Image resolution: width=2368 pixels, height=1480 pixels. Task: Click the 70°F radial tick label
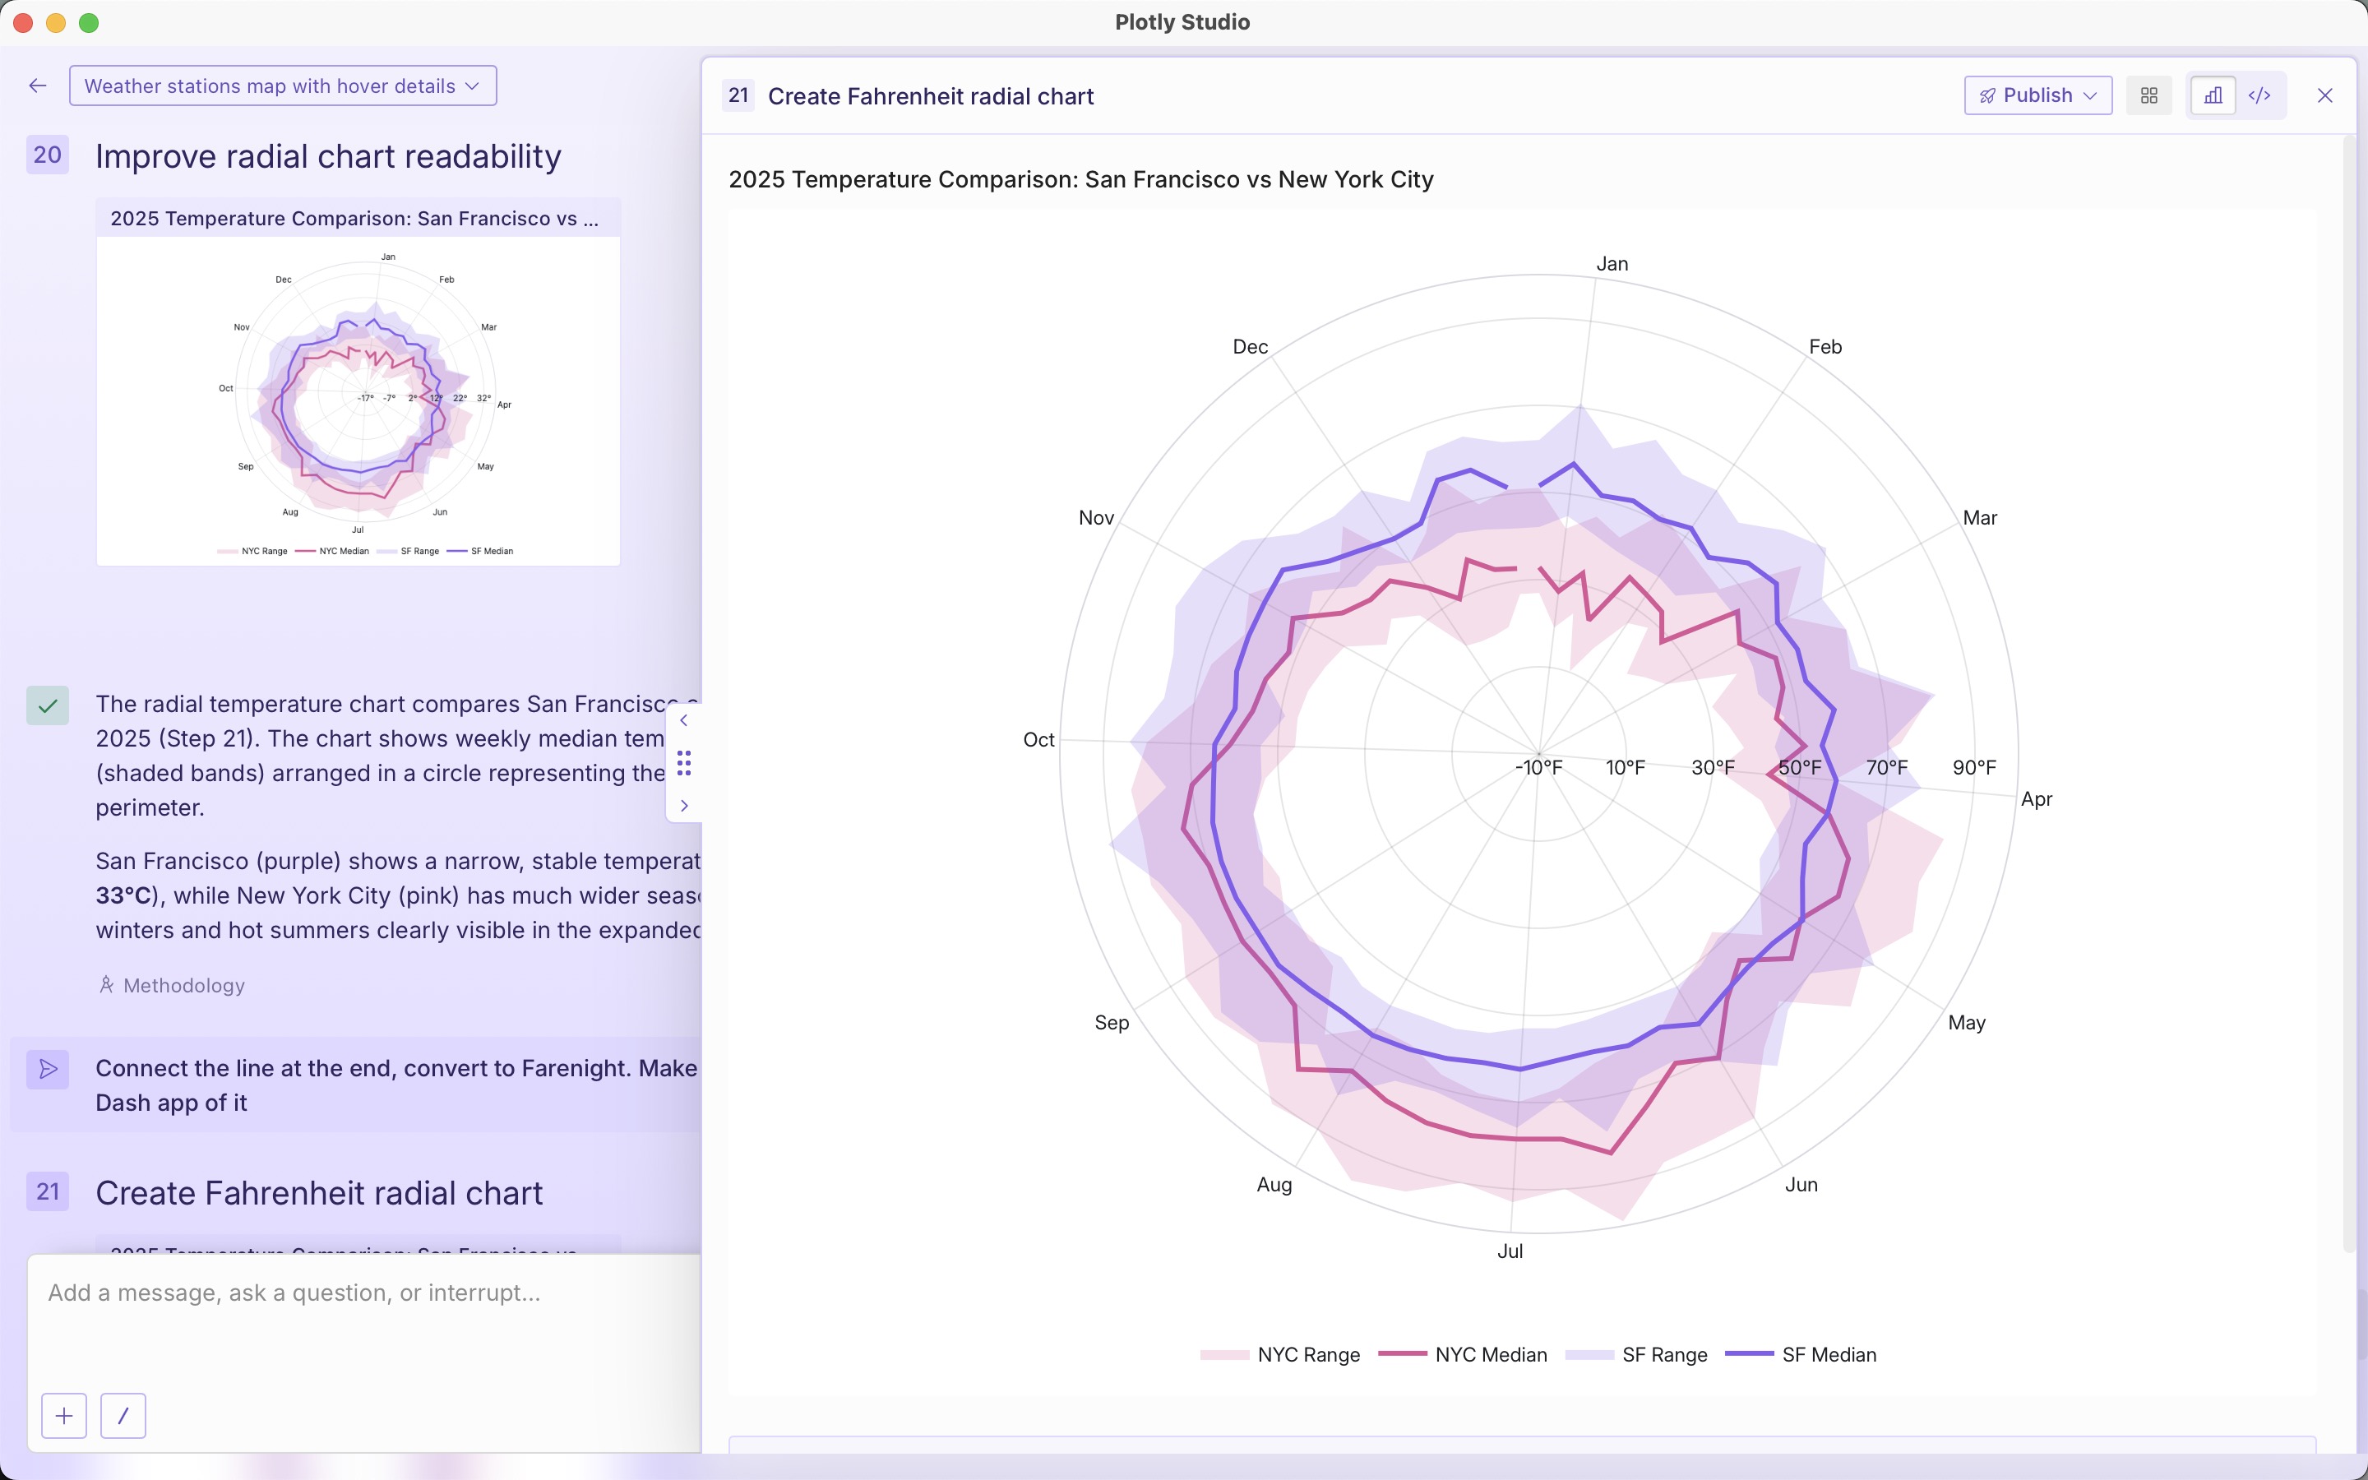point(1886,767)
